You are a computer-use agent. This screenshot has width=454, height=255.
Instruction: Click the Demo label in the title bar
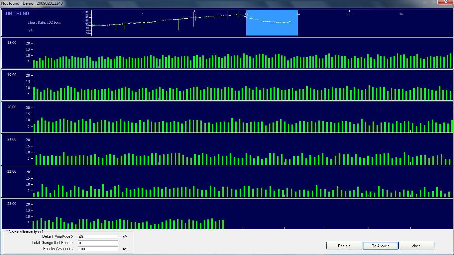point(27,3)
